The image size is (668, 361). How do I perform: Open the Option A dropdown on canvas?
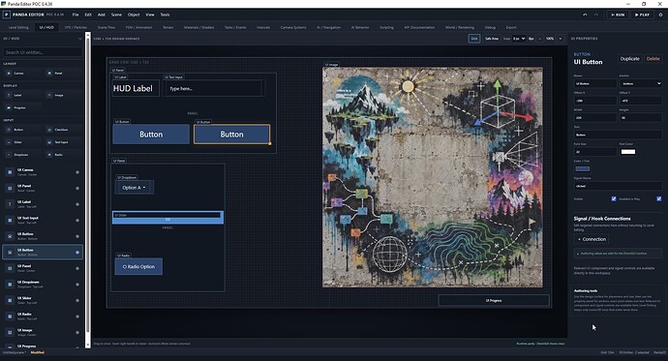pos(134,188)
